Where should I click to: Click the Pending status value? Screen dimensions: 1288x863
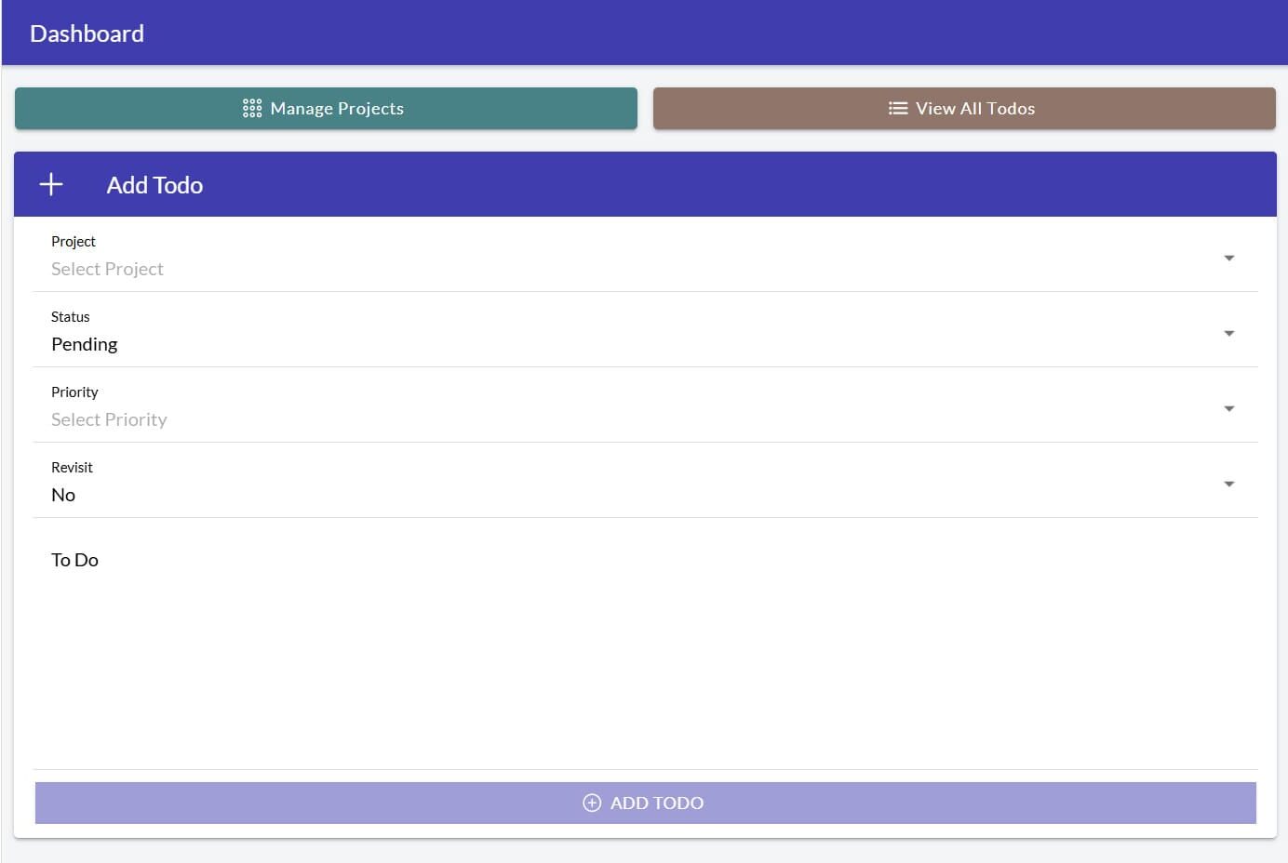(x=85, y=345)
